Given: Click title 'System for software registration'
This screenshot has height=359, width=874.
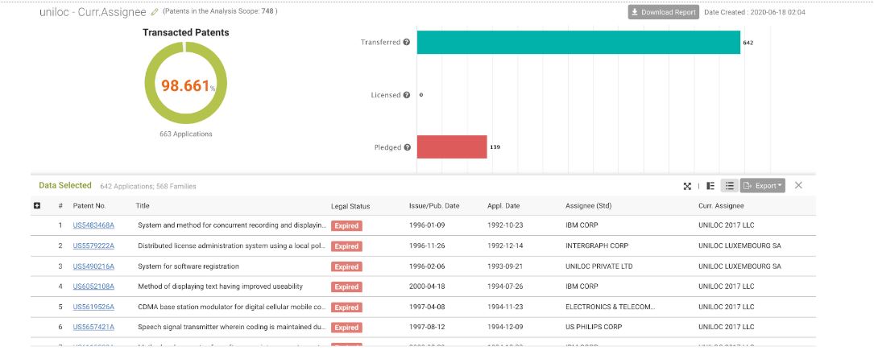Looking at the screenshot, I should (188, 266).
